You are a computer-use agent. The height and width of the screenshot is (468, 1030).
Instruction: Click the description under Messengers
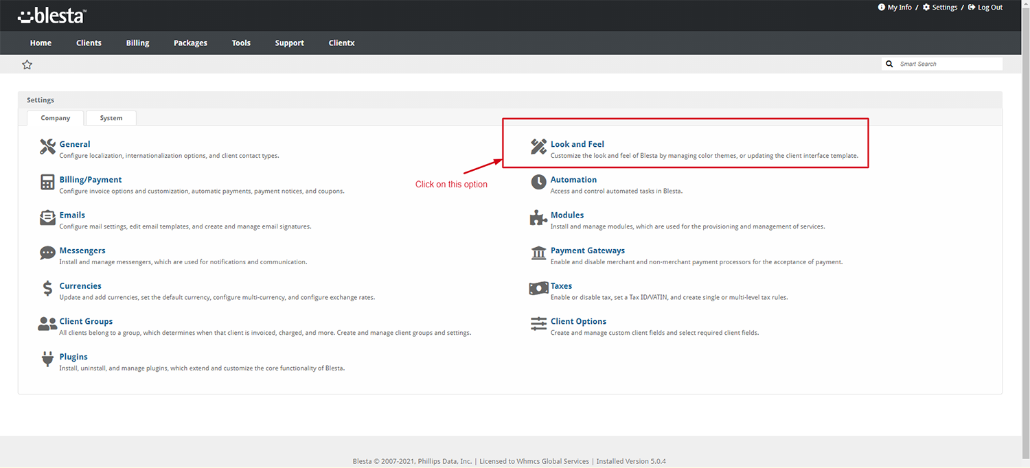coord(183,262)
